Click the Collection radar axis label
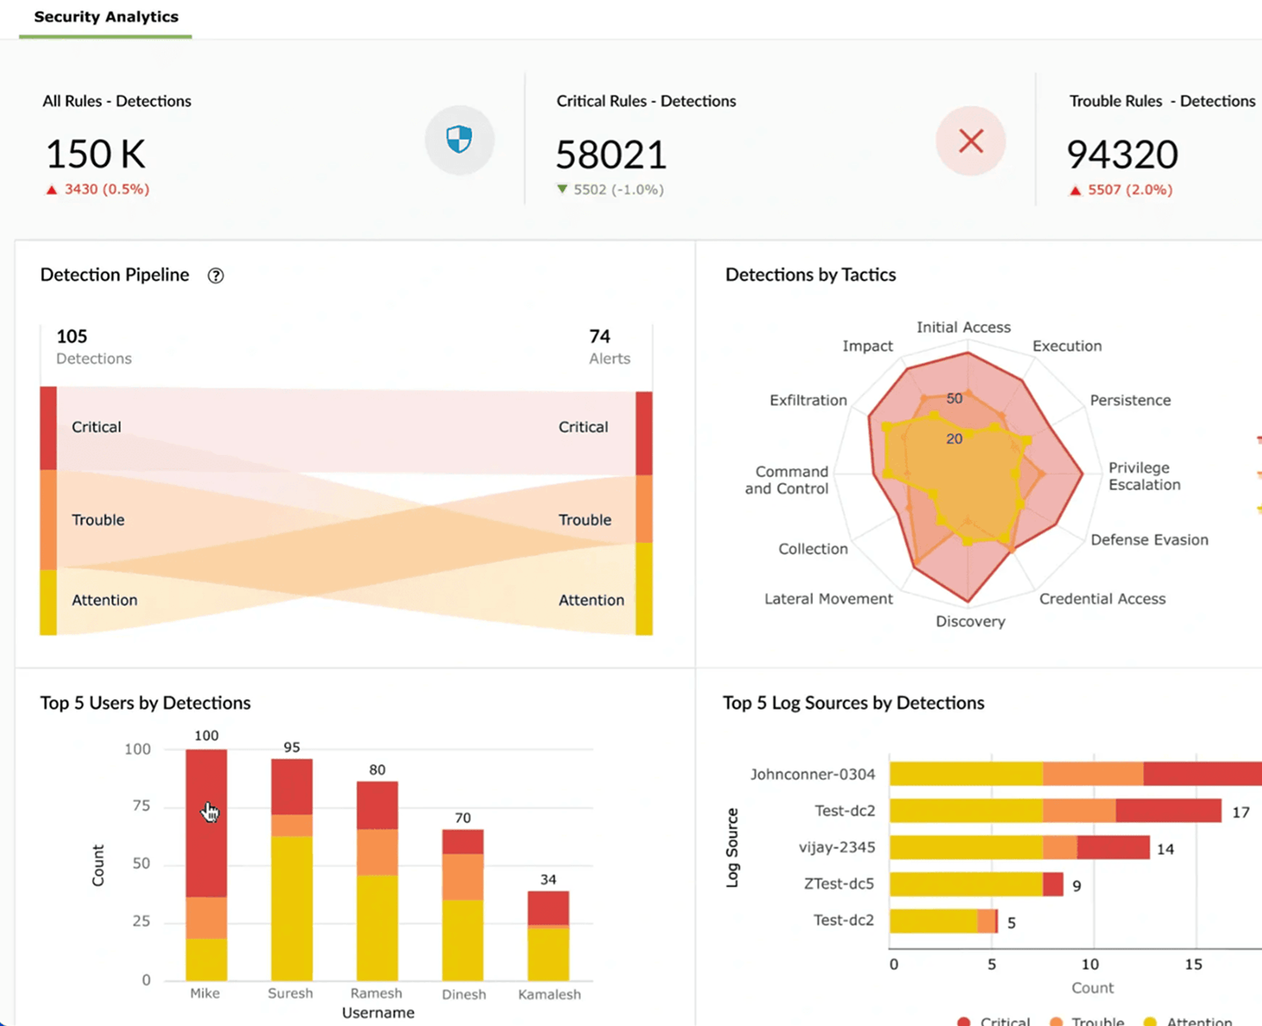1262x1026 pixels. pos(813,549)
